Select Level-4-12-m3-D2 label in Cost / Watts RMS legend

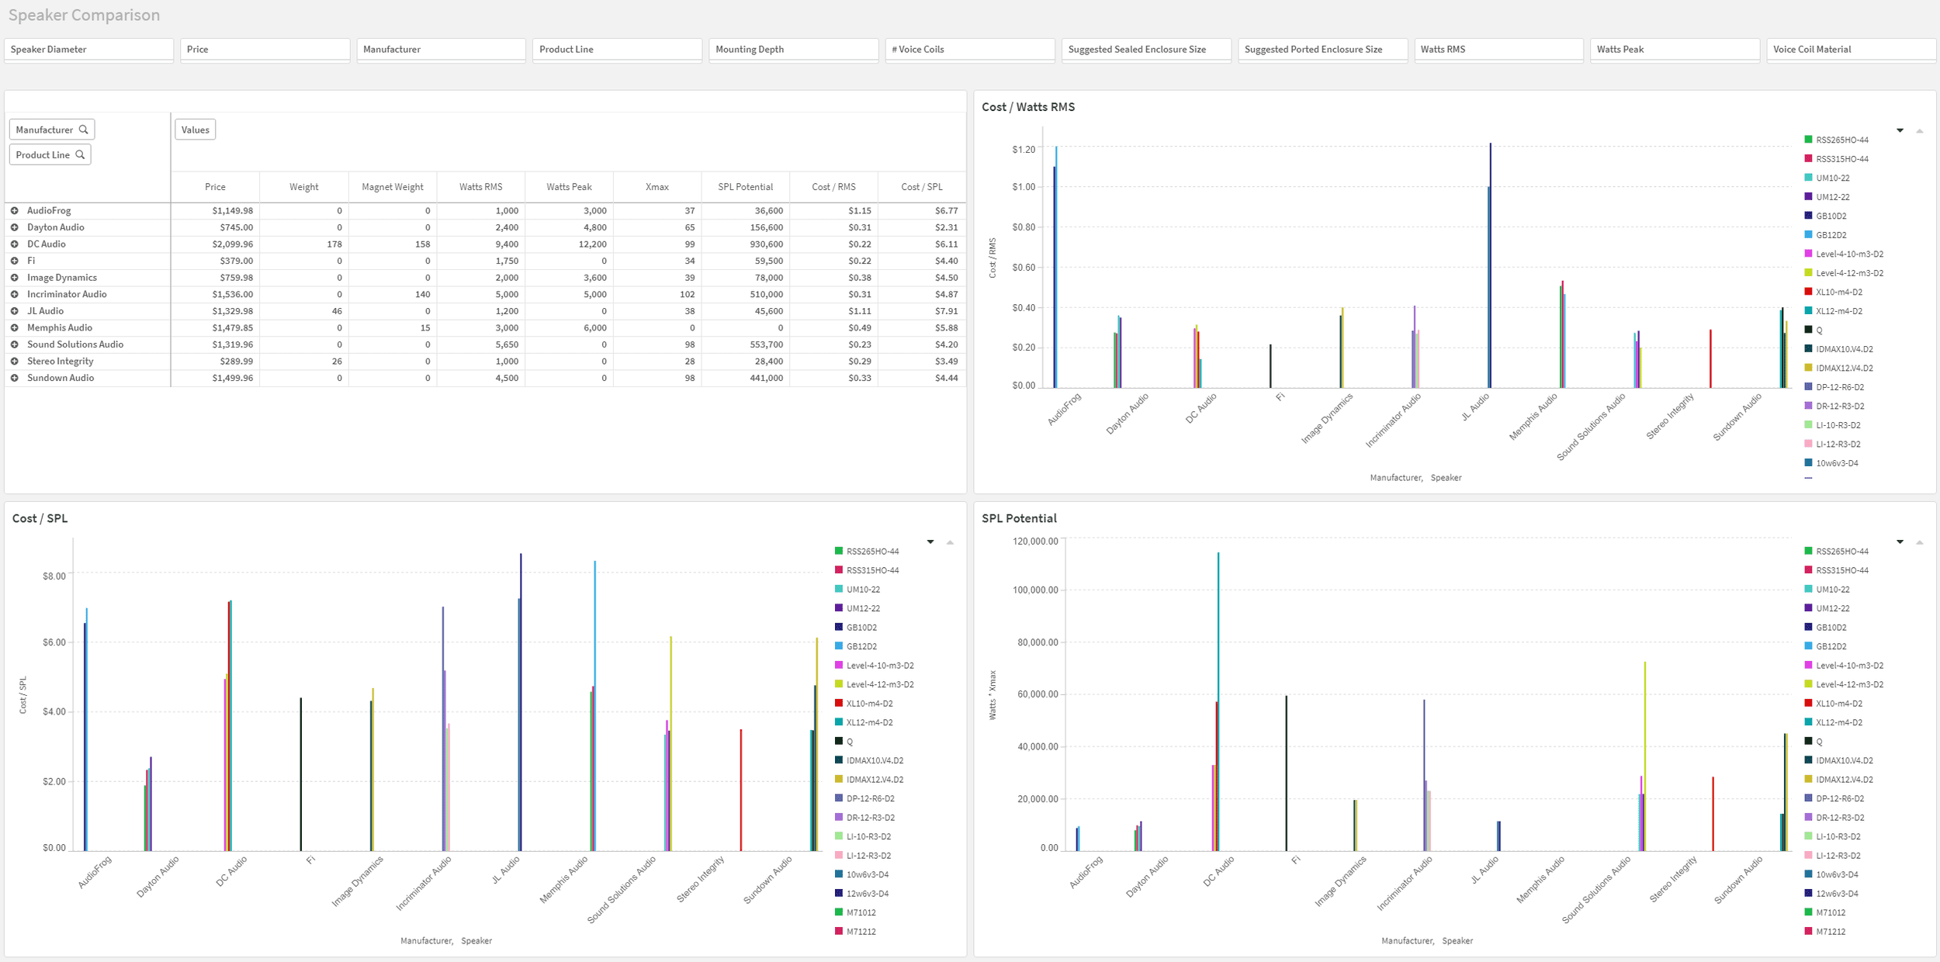(x=1850, y=273)
